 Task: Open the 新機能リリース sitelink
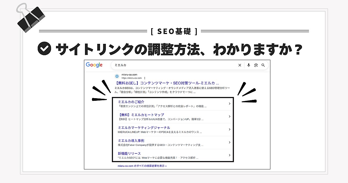coord(129,153)
